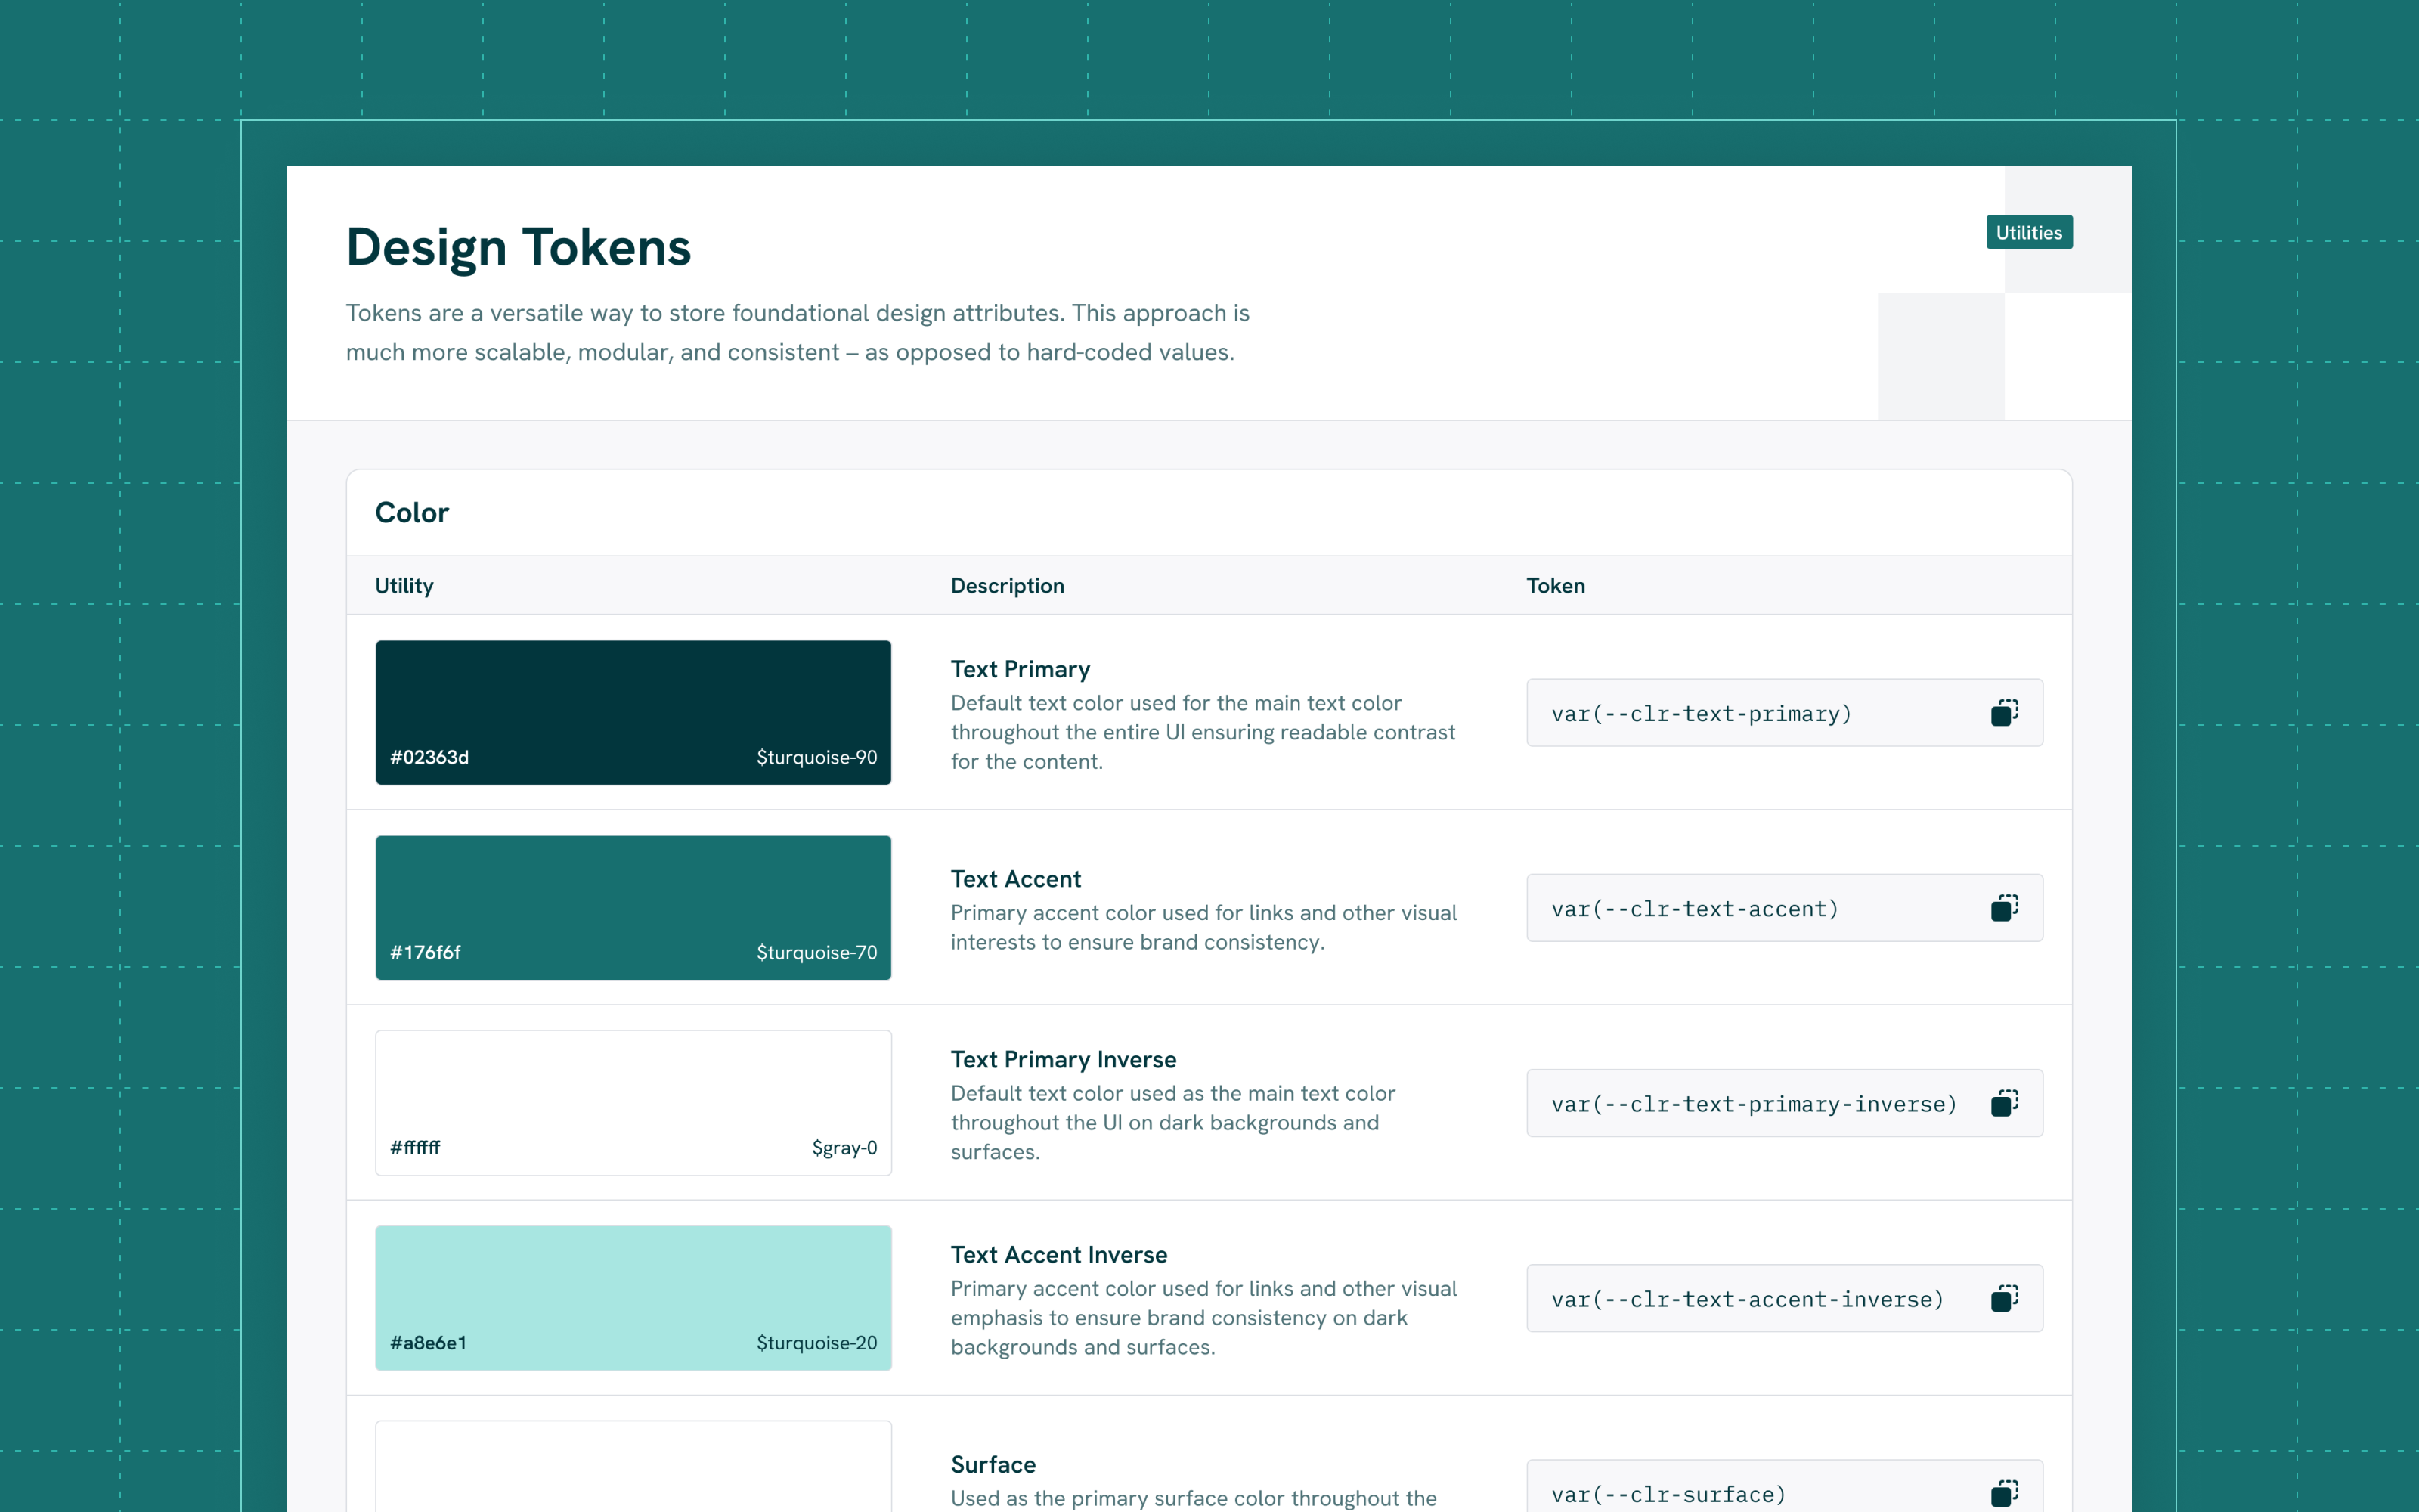Click the Color section heading
Viewport: 2419px width, 1512px height.
410,513
